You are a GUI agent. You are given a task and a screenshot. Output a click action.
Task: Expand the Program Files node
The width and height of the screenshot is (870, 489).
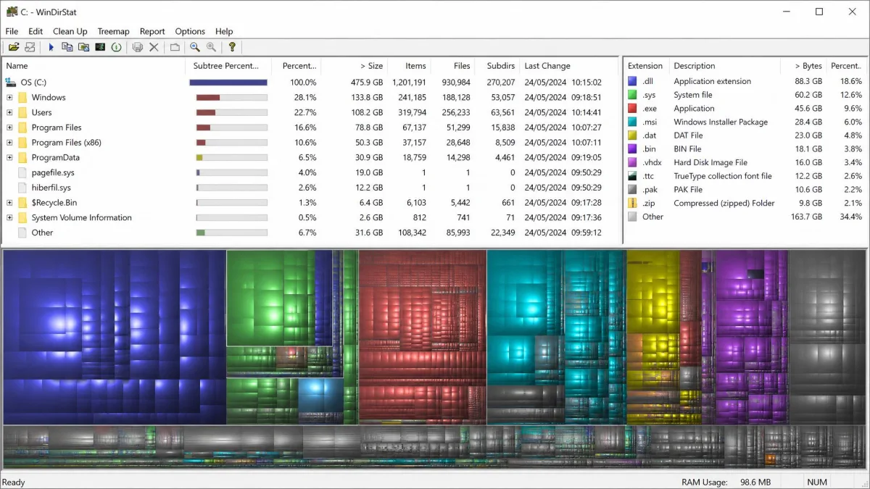[9, 128]
